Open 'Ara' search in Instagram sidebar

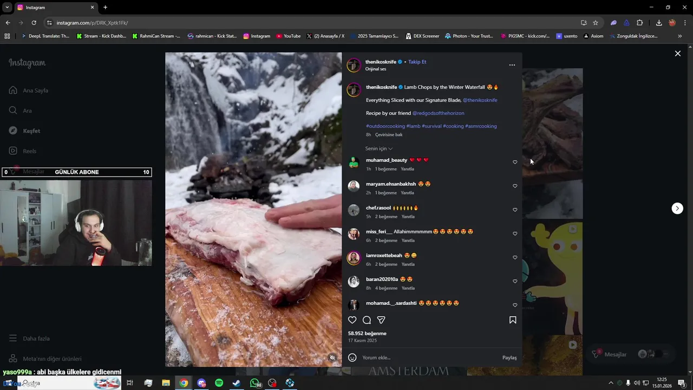click(21, 110)
